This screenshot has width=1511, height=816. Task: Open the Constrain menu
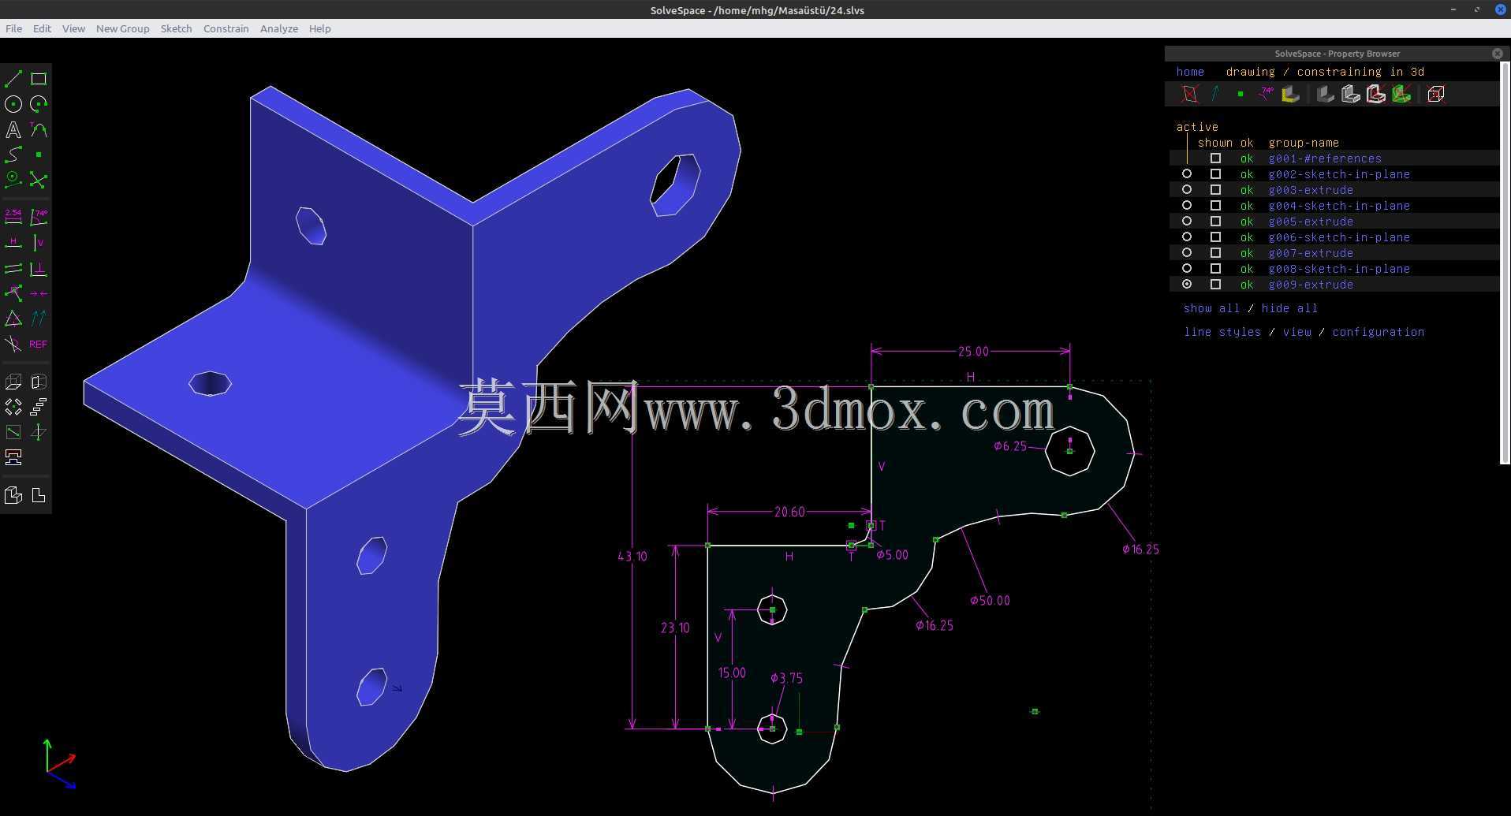click(226, 28)
